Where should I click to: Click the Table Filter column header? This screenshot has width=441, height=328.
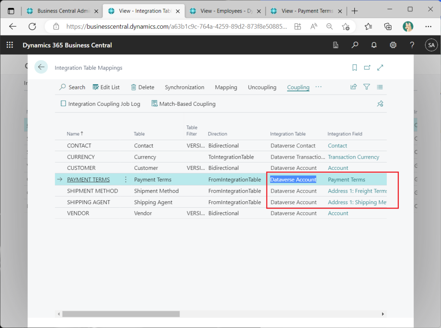click(x=192, y=131)
